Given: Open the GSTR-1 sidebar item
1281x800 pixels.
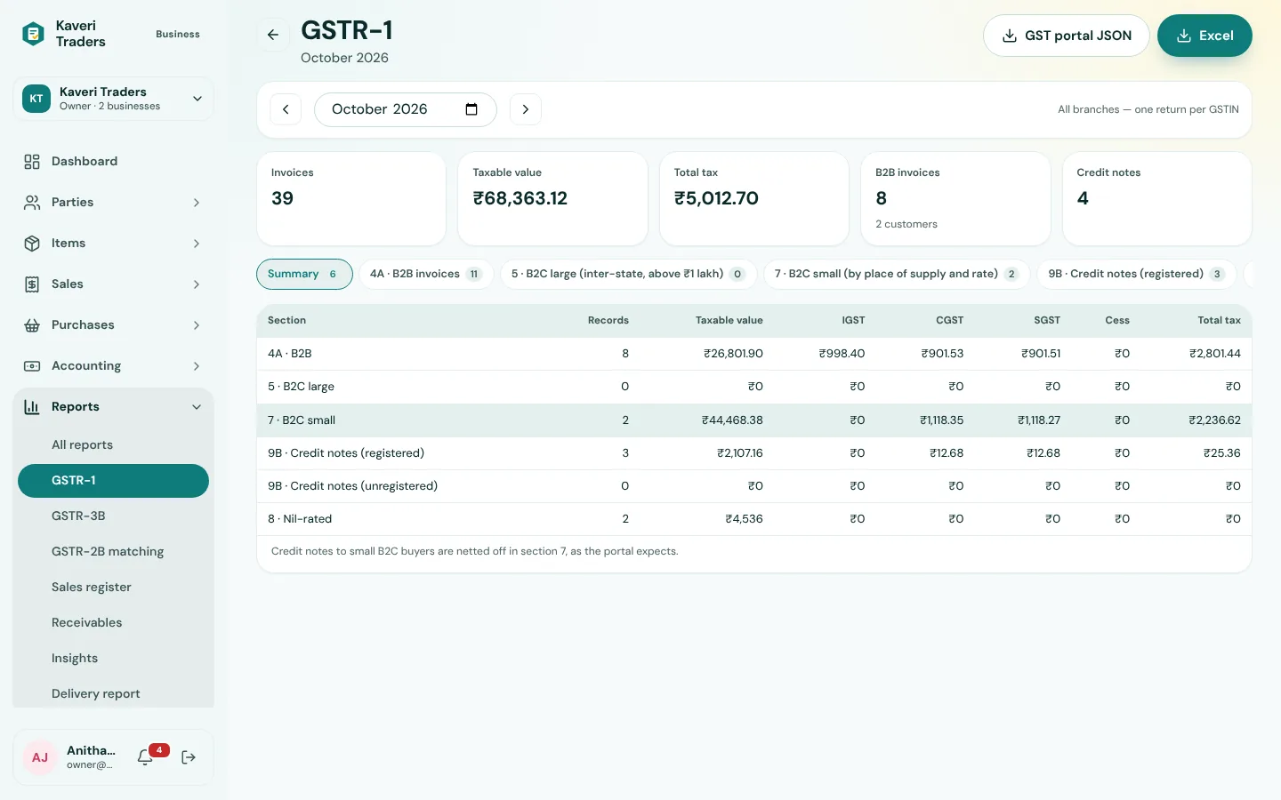Looking at the screenshot, I should point(113,481).
